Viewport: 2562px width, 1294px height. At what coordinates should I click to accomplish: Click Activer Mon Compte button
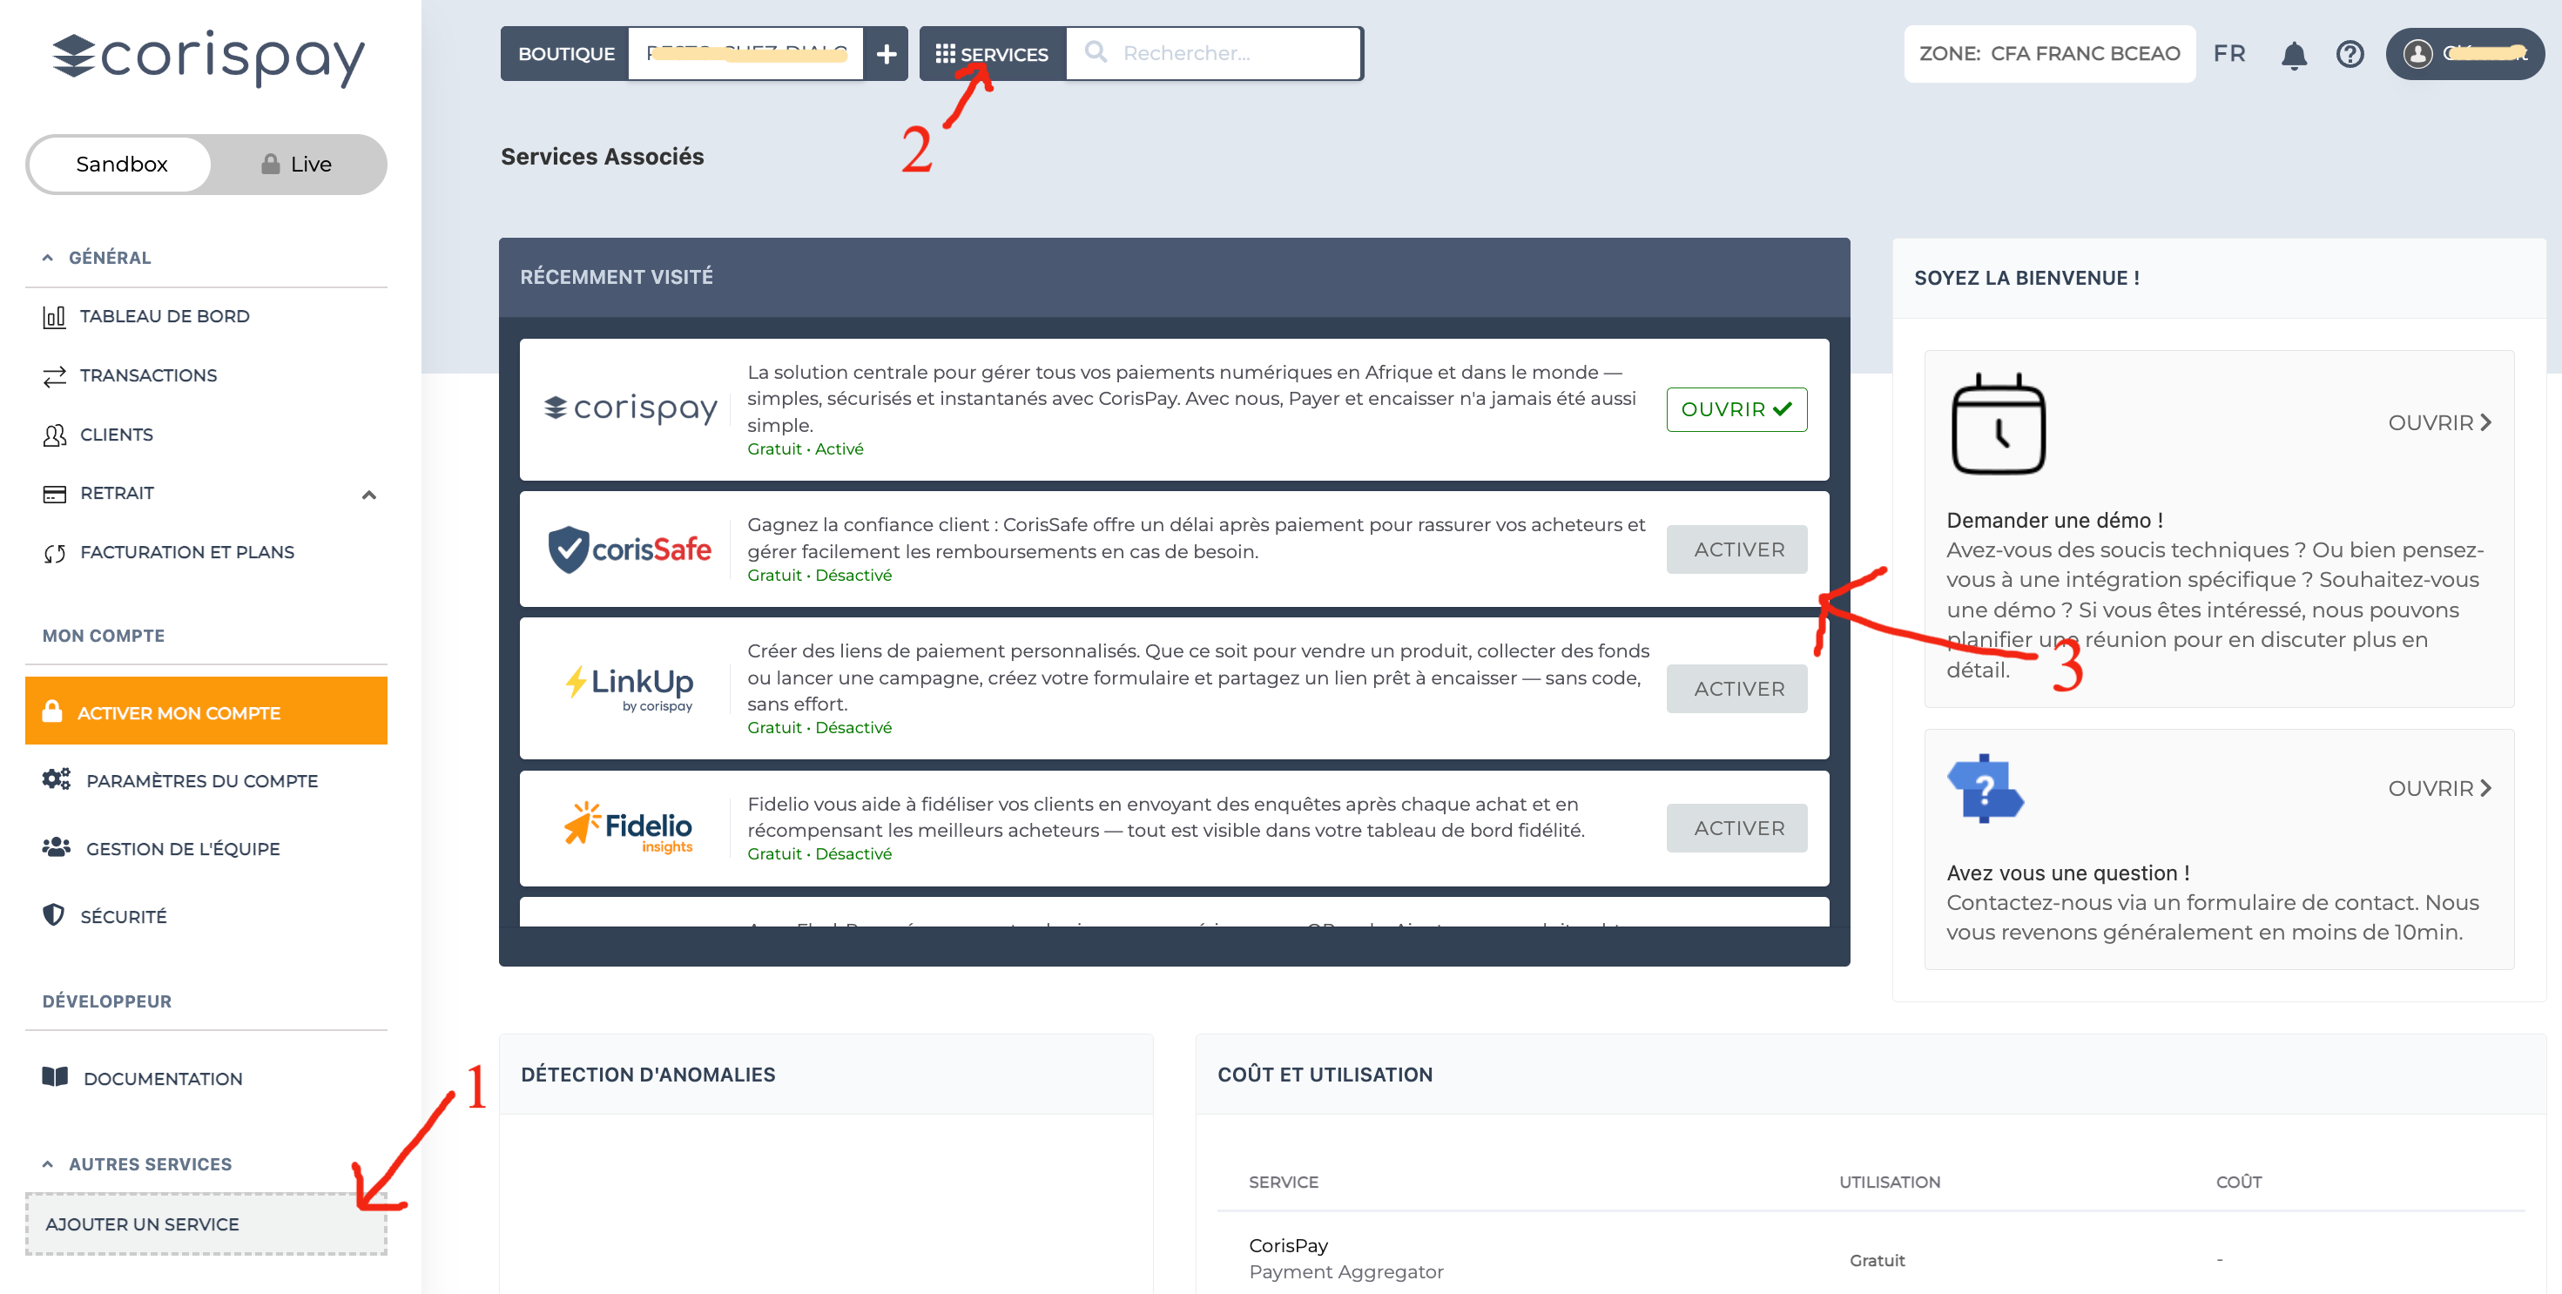coord(206,711)
